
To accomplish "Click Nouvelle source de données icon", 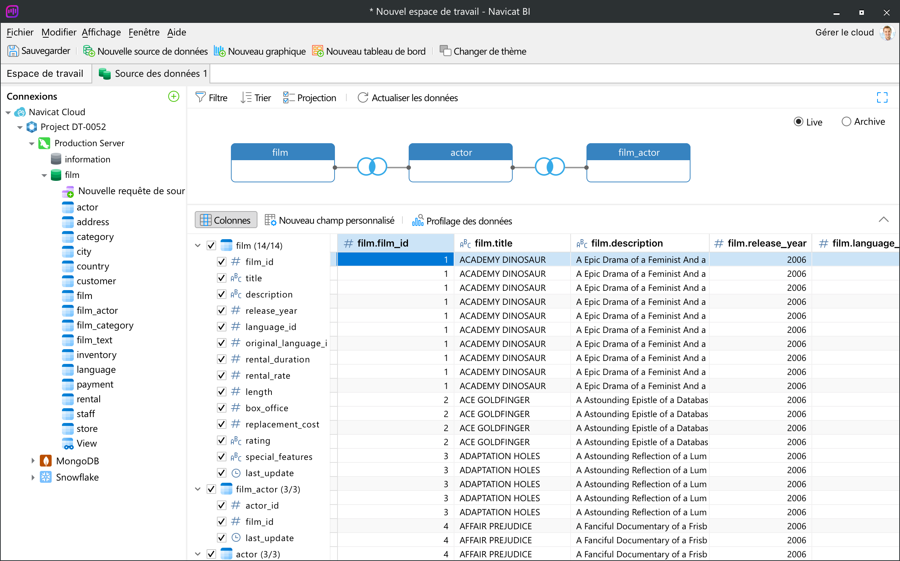I will click(89, 51).
